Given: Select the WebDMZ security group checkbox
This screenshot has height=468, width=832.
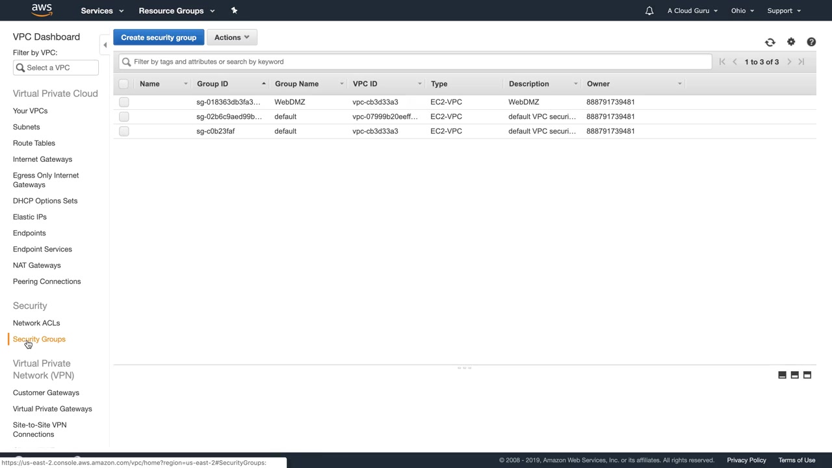Looking at the screenshot, I should [x=124, y=102].
